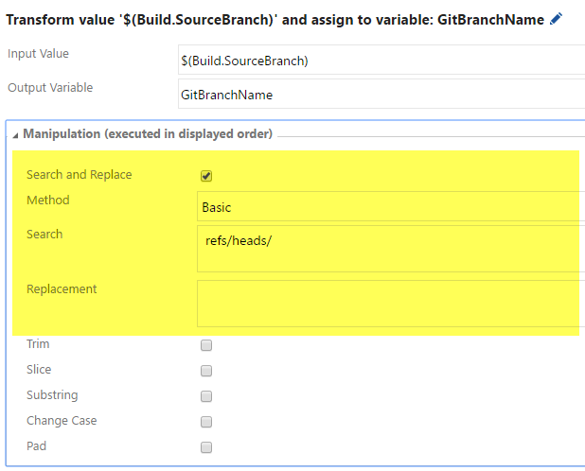Collapse the Manipulation section triangle
Viewport: 585px width, 471px height.
[15, 135]
